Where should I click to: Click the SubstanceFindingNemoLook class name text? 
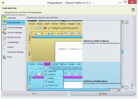click(102, 83)
